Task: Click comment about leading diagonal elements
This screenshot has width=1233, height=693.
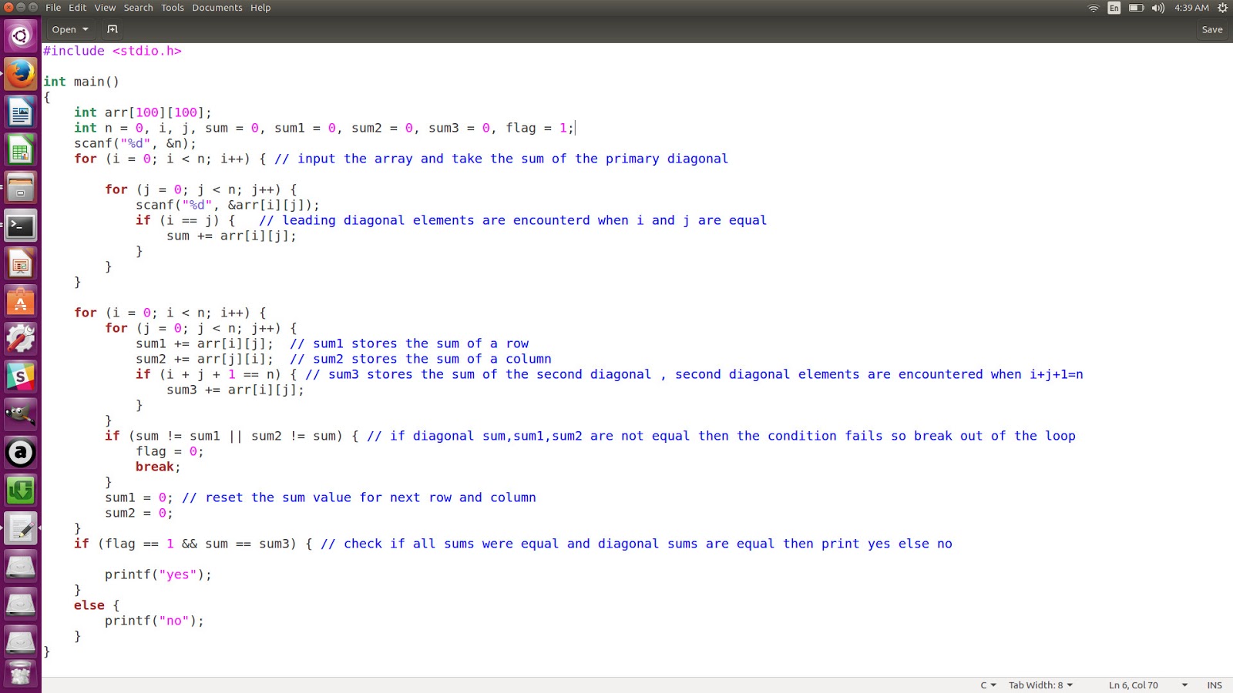Action: pos(513,220)
